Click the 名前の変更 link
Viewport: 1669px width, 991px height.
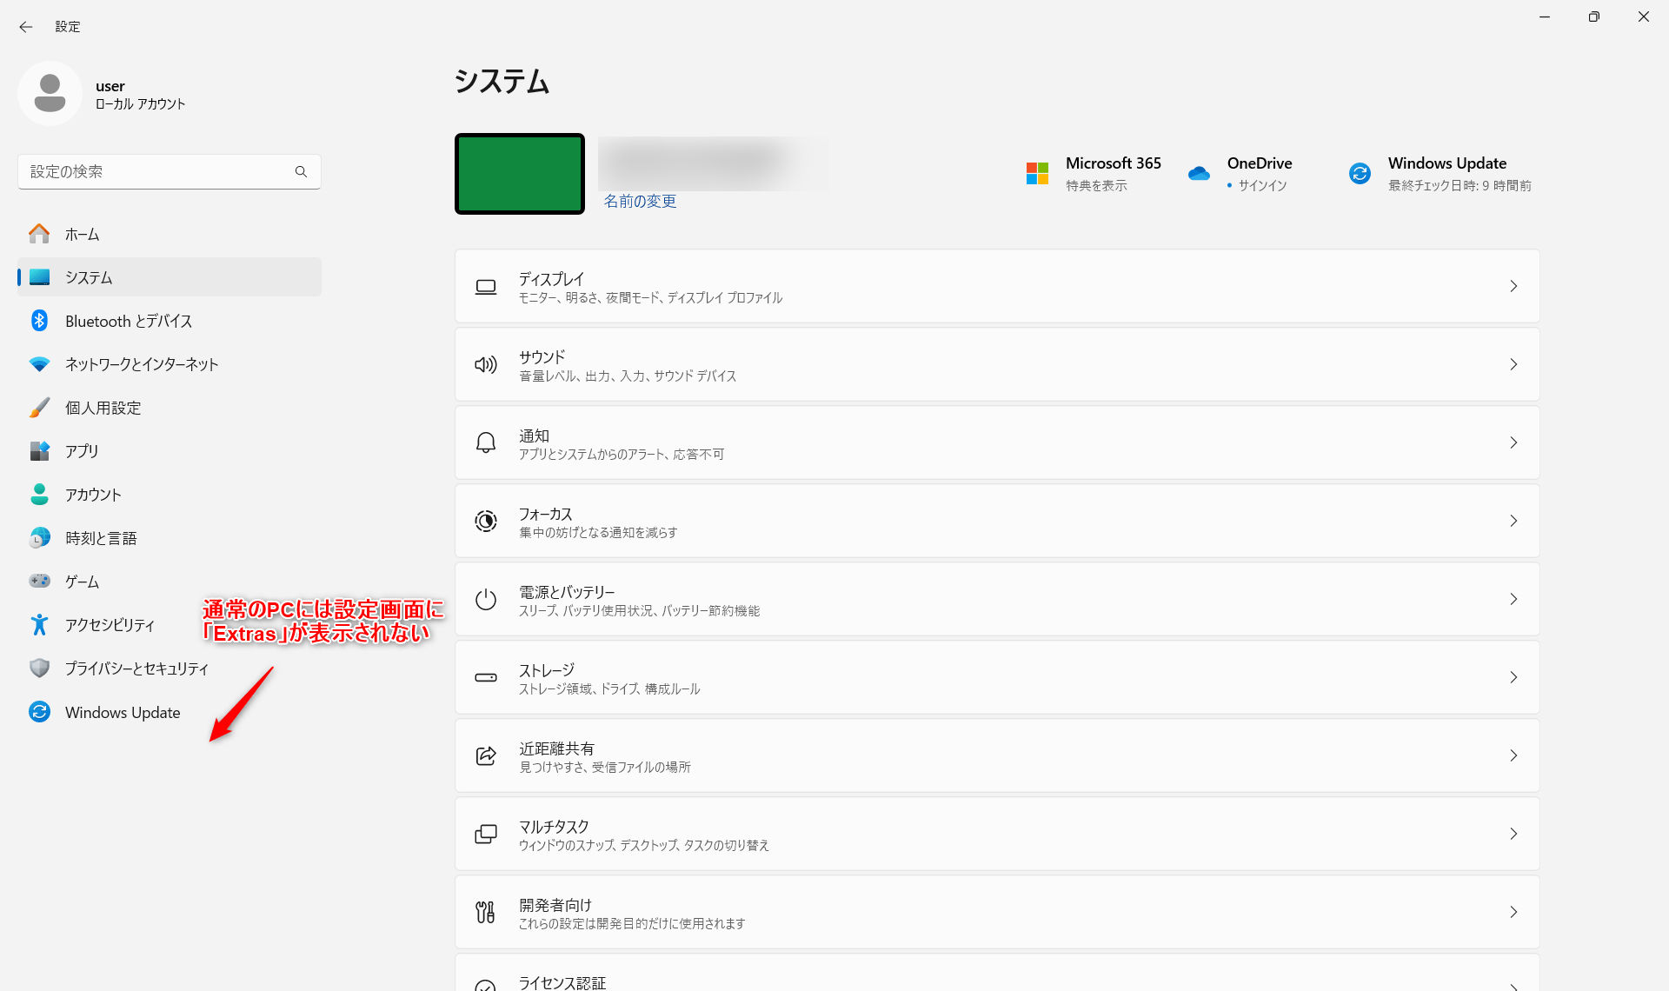pos(640,202)
